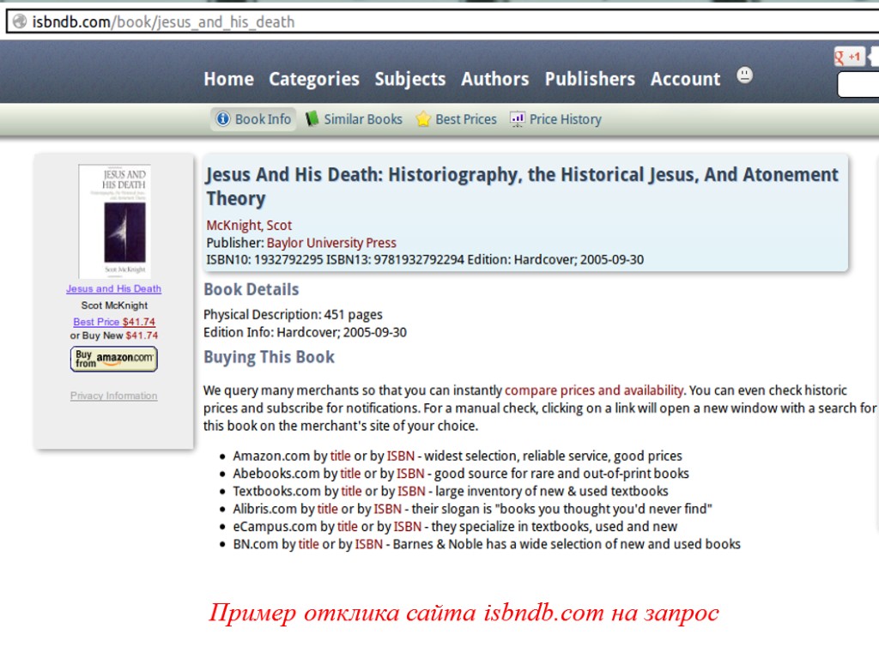The image size is (879, 659).
Task: Search Textbooks.com by title link
Action: coord(351,491)
